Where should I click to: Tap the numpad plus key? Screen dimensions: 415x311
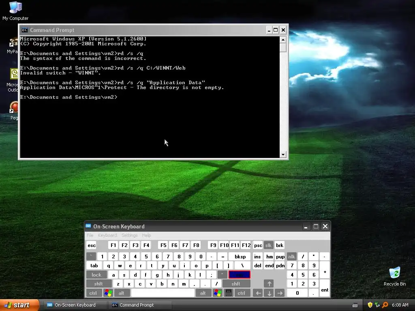[325, 270]
